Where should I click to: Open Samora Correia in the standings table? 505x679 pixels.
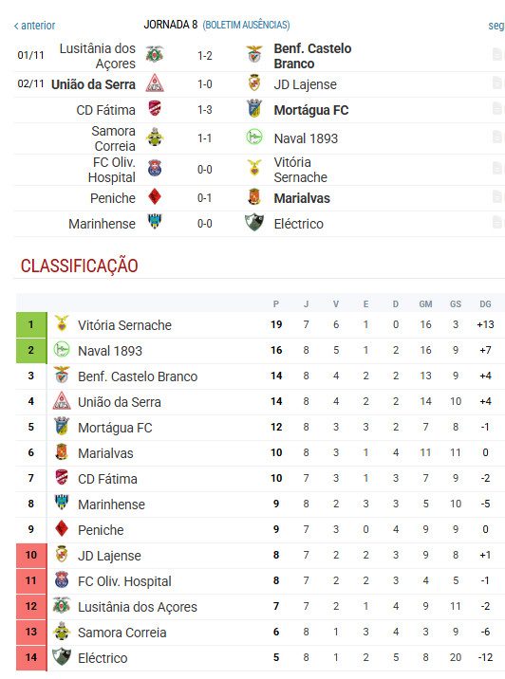point(122,633)
